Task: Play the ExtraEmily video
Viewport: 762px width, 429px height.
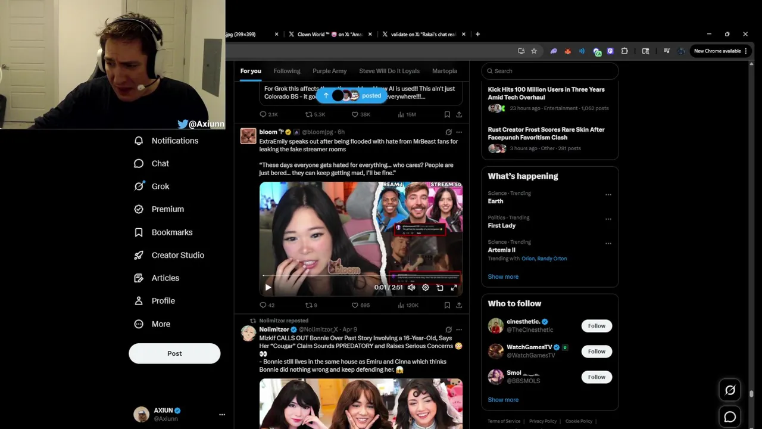Action: point(268,287)
